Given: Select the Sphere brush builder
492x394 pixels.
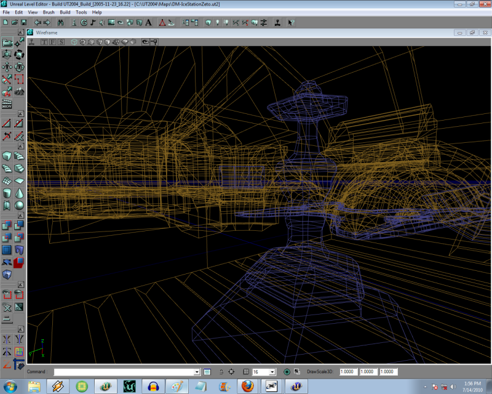Looking at the screenshot, I should coord(19,206).
